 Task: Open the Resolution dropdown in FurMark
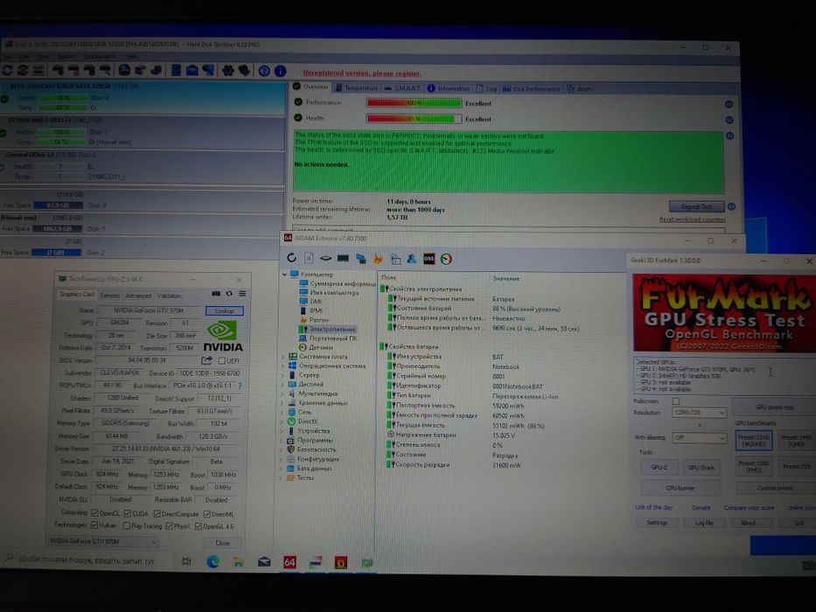tap(699, 412)
